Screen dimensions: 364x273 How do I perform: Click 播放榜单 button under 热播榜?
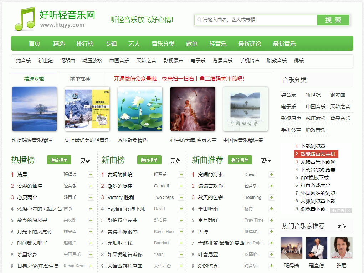click(59, 160)
